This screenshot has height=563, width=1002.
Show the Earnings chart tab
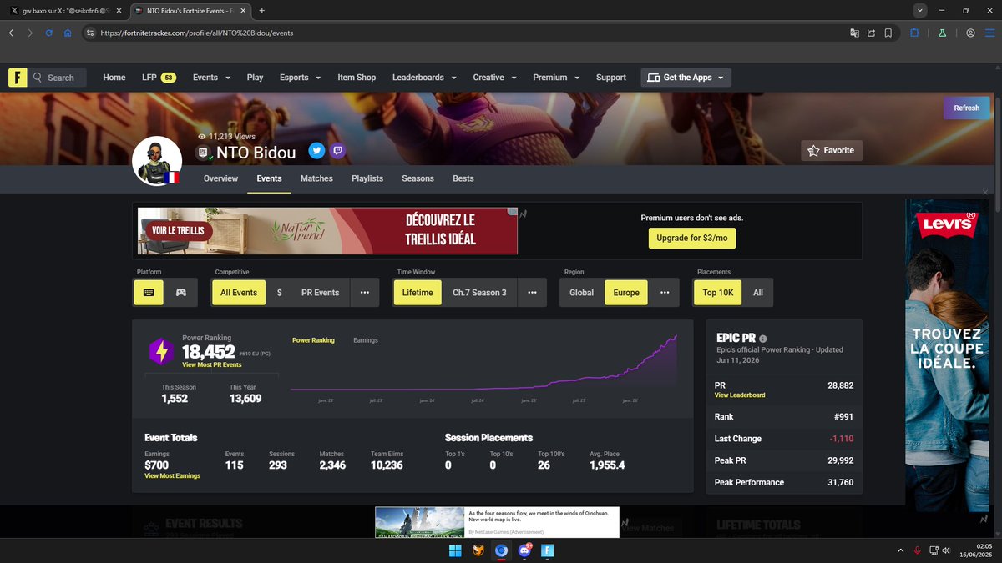tap(366, 340)
